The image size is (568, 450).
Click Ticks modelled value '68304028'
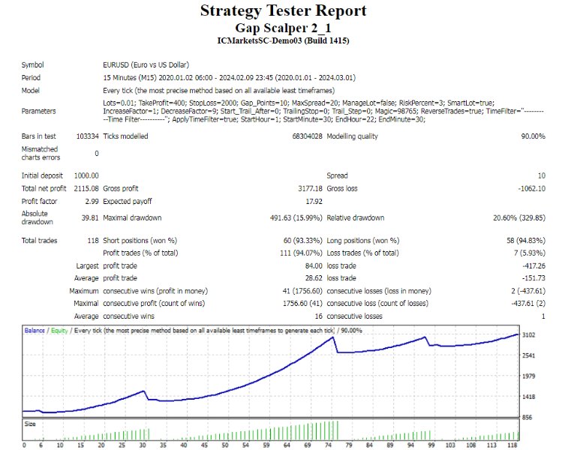point(307,136)
